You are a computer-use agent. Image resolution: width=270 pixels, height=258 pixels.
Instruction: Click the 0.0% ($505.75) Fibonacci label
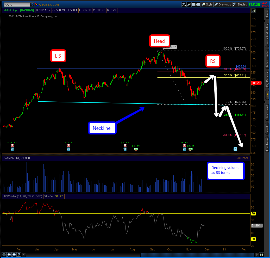coord(236,102)
